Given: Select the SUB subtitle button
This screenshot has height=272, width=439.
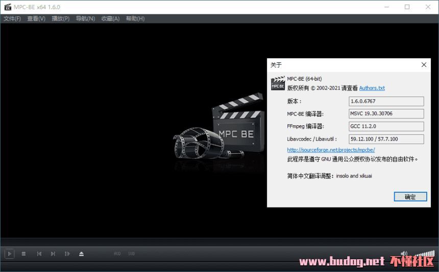Looking at the screenshot, I should (131, 254).
